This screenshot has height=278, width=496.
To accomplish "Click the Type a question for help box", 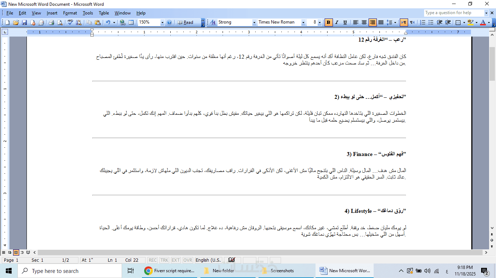I will (x=454, y=13).
